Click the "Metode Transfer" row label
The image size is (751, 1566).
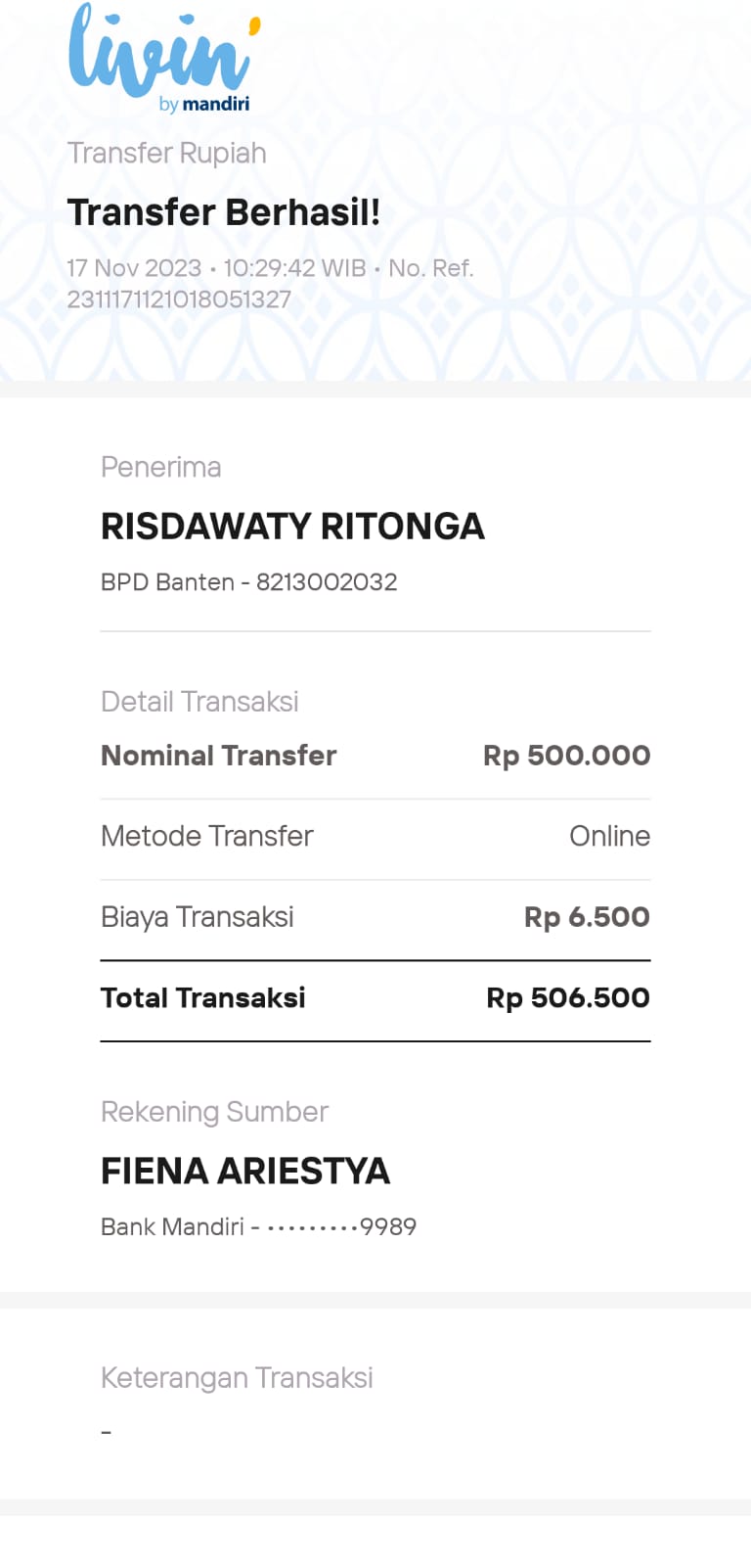(206, 836)
